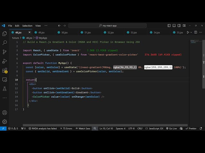Toggle Prettier formatter in status bar
Viewport: 205px width, 153px height.
tap(191, 128)
